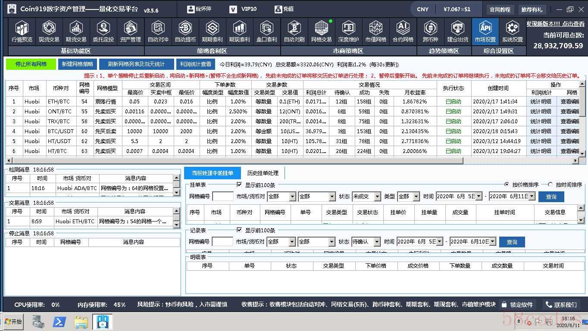Open the 自动提币 auto withdrawal module

pyautogui.click(x=185, y=31)
